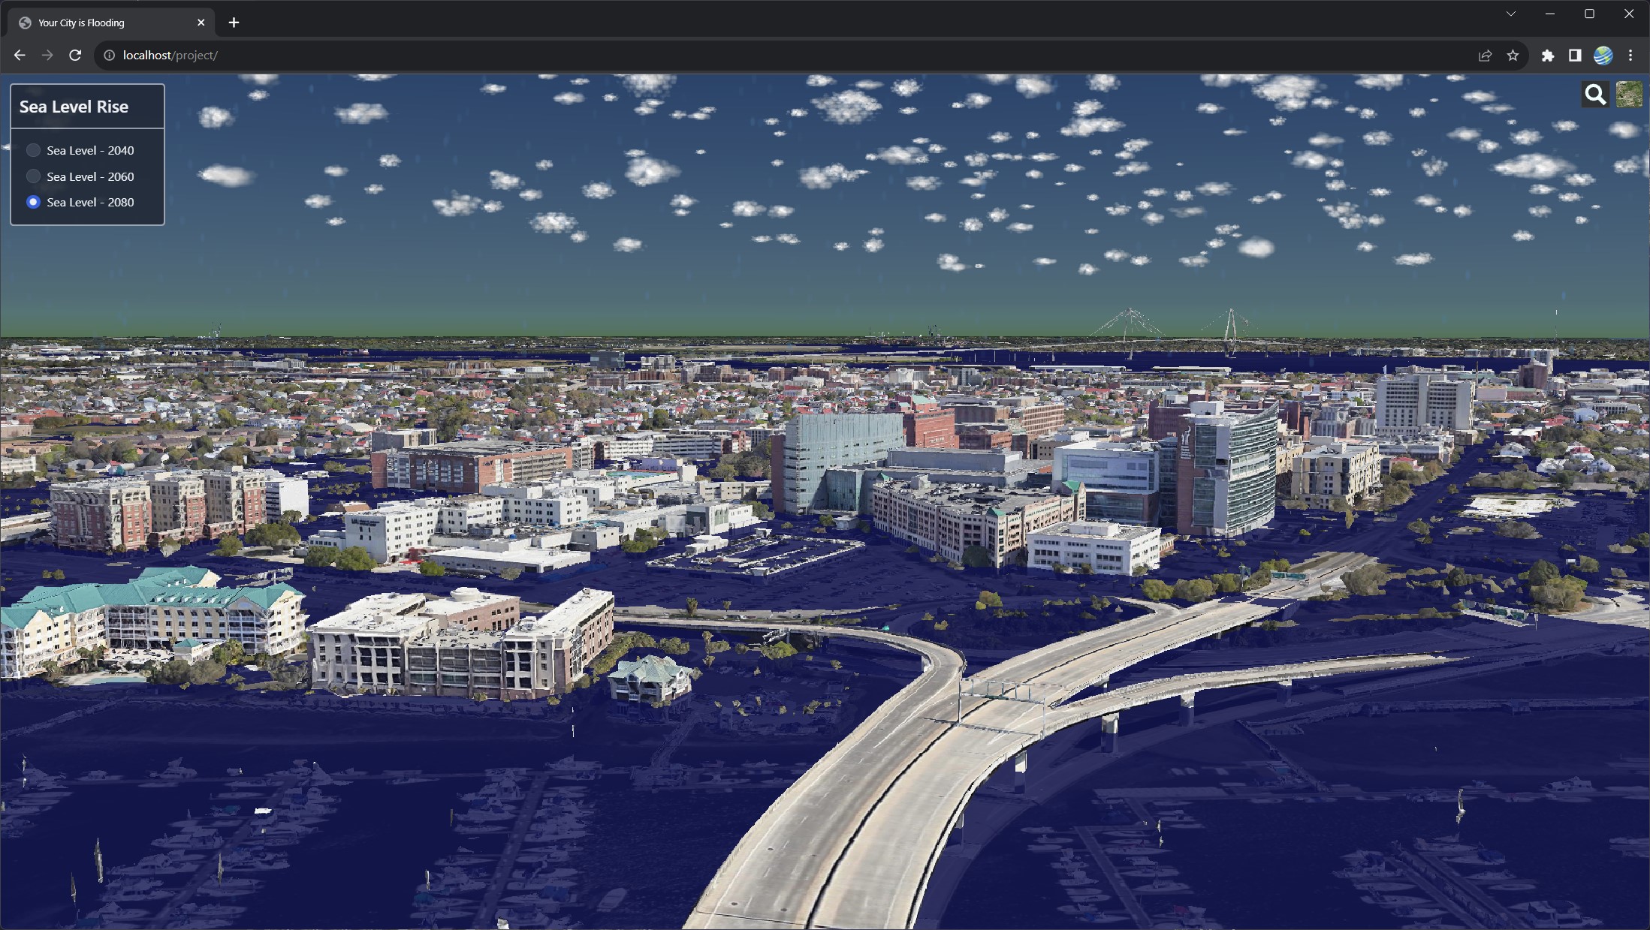This screenshot has height=930, width=1650.
Task: Click the browser forward arrow
Action: point(47,56)
